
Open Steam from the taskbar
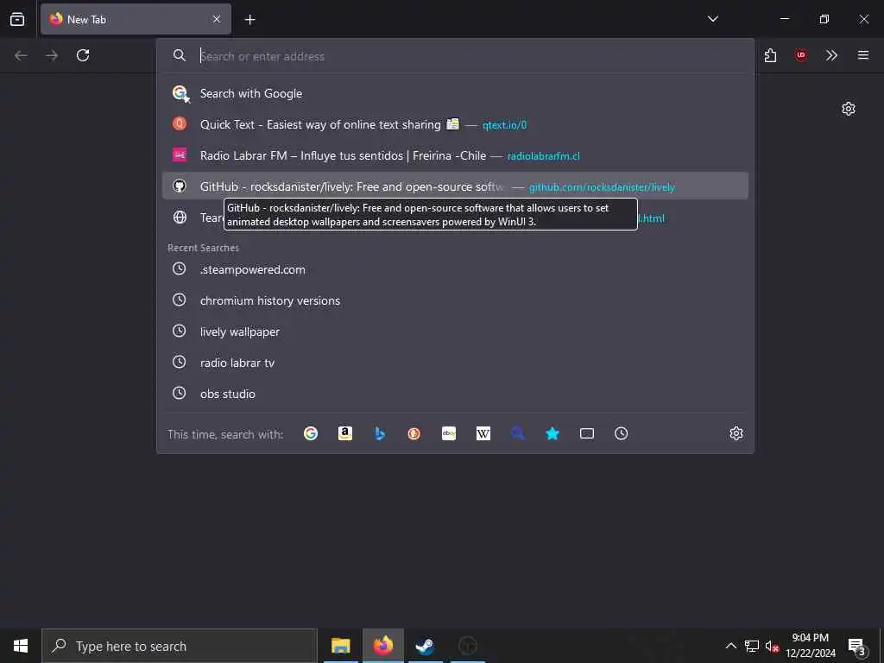[x=425, y=646]
